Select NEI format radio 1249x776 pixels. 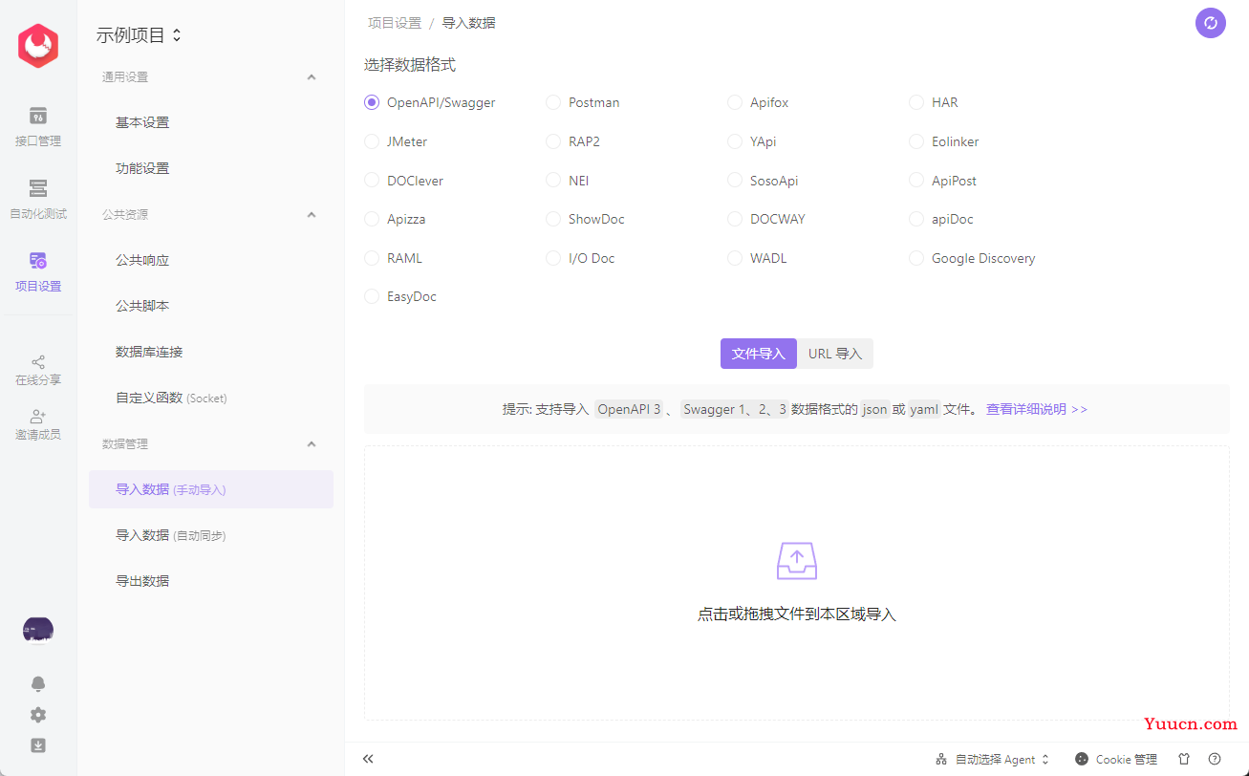[x=553, y=180]
